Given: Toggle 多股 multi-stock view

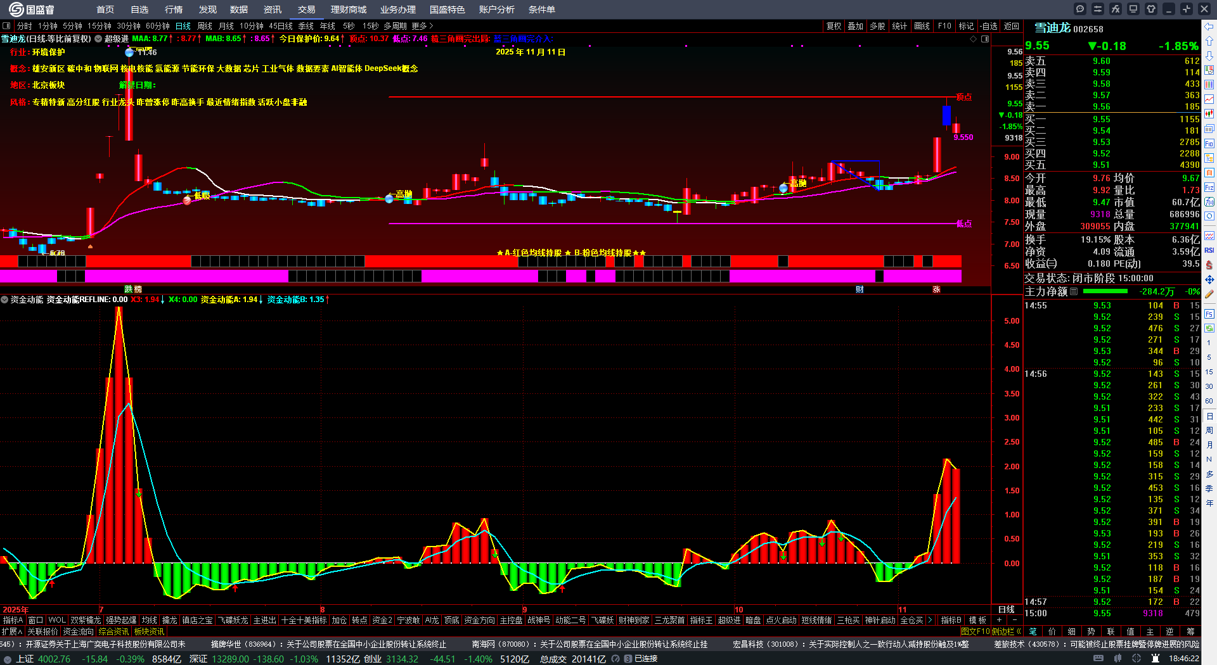Looking at the screenshot, I should pos(877,26).
